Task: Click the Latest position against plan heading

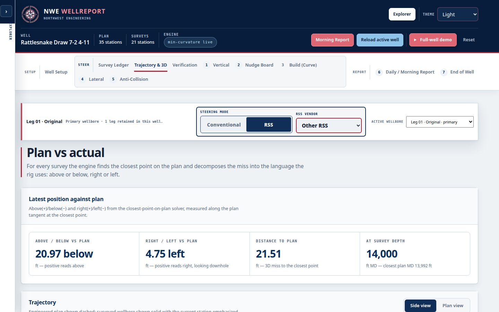Action: click(x=66, y=199)
